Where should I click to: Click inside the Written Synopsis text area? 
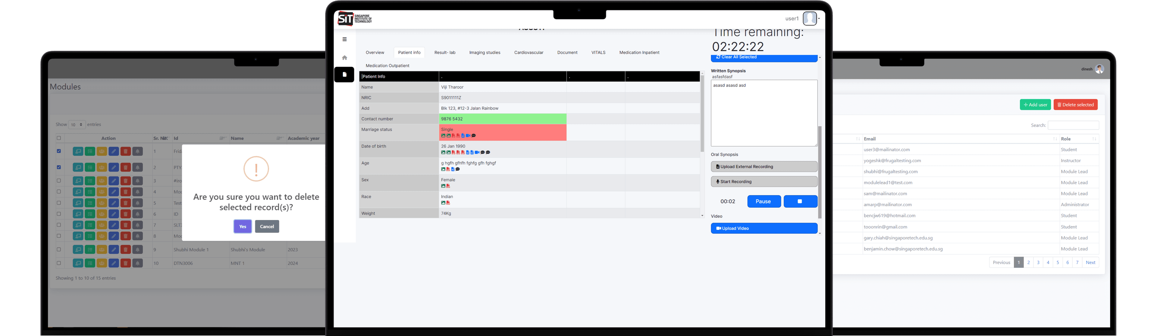[x=763, y=113]
